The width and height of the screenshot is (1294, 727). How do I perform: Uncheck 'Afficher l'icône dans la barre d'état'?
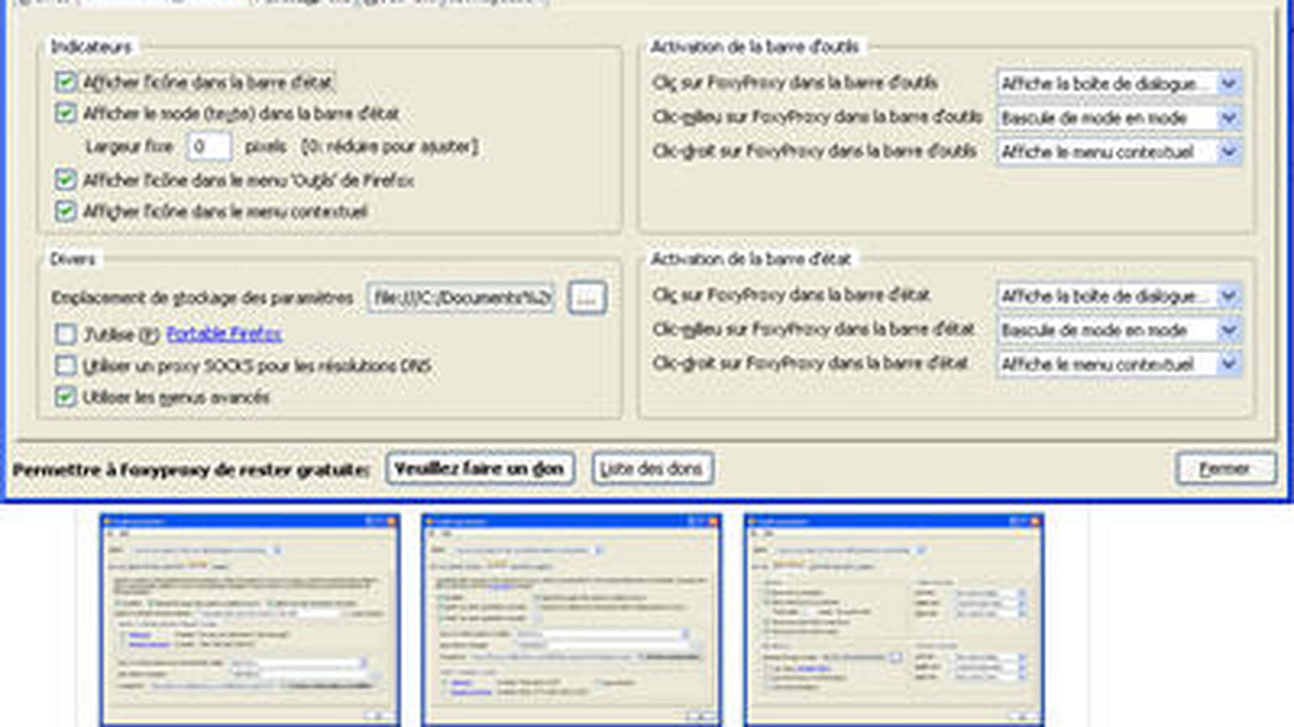pyautogui.click(x=66, y=82)
